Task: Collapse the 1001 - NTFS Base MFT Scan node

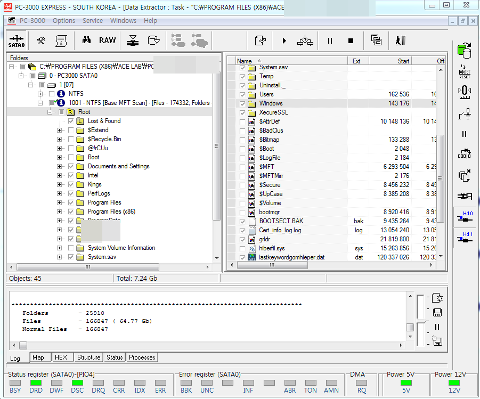Action: point(40,103)
